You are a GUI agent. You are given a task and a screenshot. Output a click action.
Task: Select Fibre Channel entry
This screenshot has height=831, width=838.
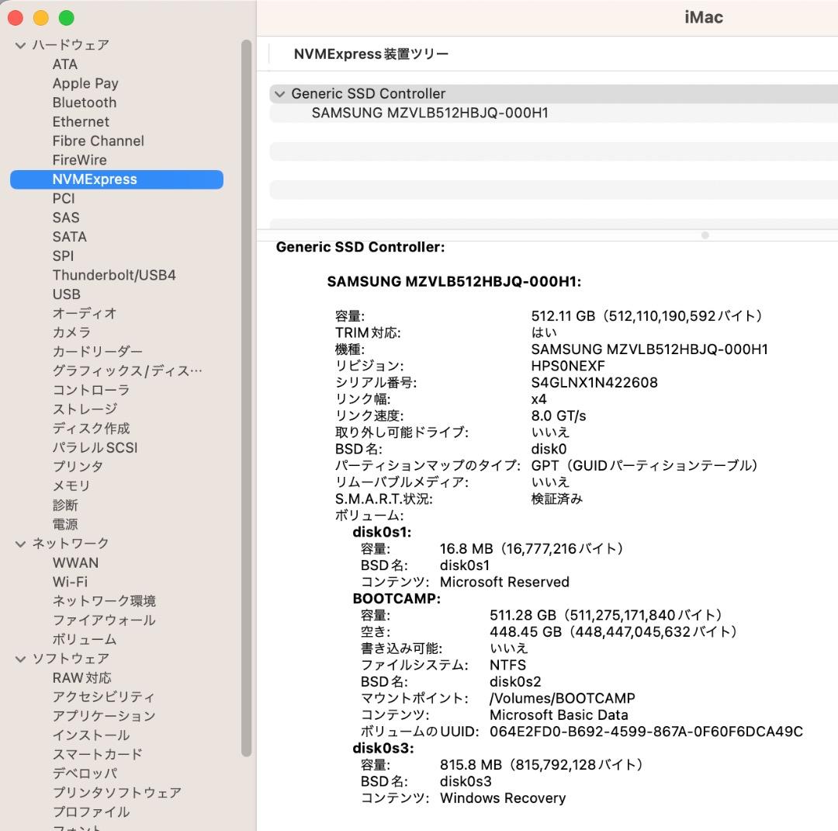pos(99,141)
